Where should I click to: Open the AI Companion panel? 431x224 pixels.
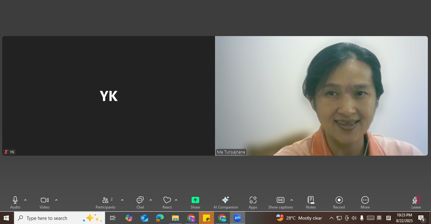(225, 202)
